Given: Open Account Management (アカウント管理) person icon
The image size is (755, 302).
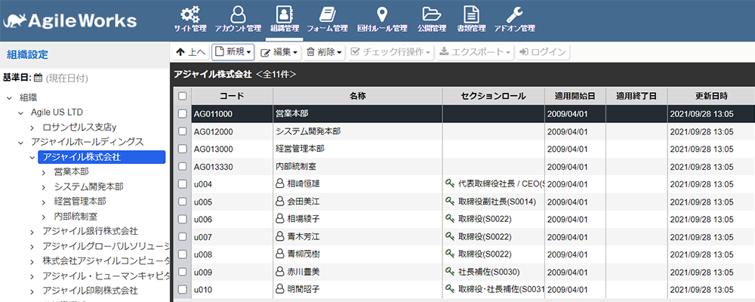Looking at the screenshot, I should click(x=238, y=14).
